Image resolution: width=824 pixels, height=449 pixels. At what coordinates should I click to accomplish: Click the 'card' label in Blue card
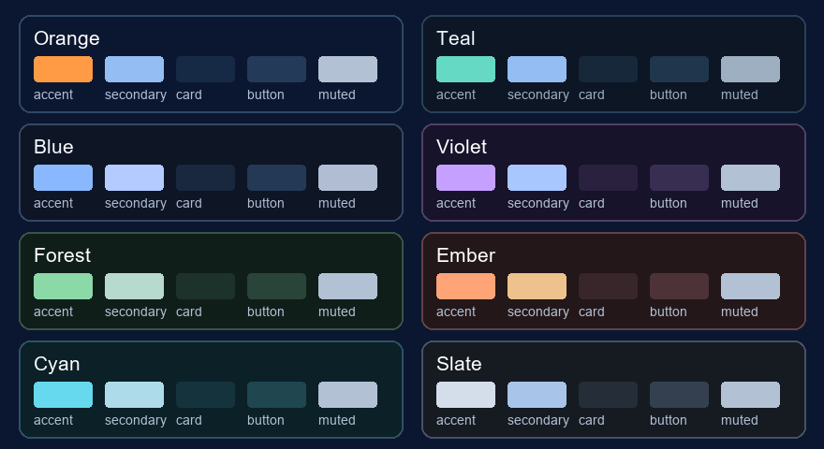(188, 203)
